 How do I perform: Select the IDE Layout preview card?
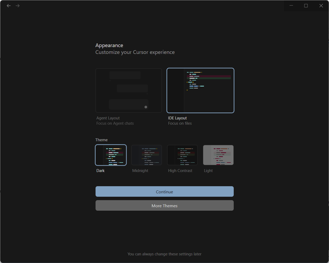200,90
